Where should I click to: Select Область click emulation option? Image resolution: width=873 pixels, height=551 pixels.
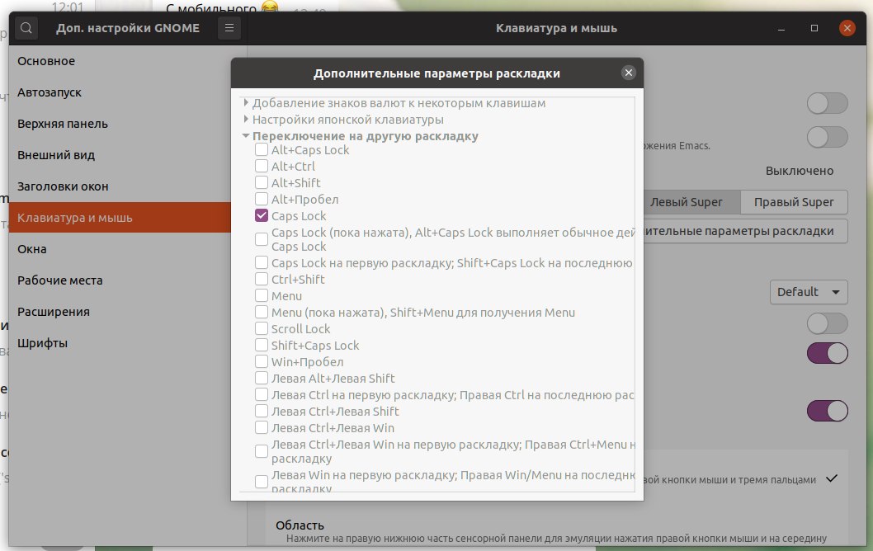(x=557, y=530)
